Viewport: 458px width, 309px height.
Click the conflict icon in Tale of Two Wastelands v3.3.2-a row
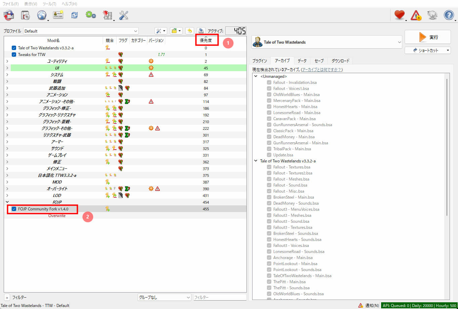pos(107,48)
